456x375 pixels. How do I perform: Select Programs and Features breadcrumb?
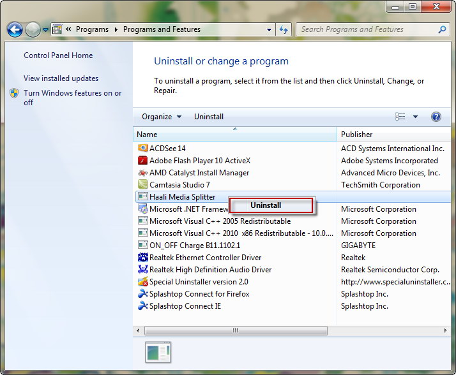(x=162, y=29)
